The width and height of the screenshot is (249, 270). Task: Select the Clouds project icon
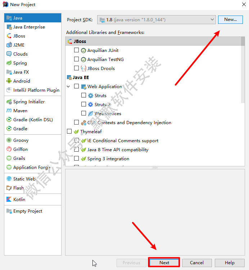pyautogui.click(x=9, y=54)
